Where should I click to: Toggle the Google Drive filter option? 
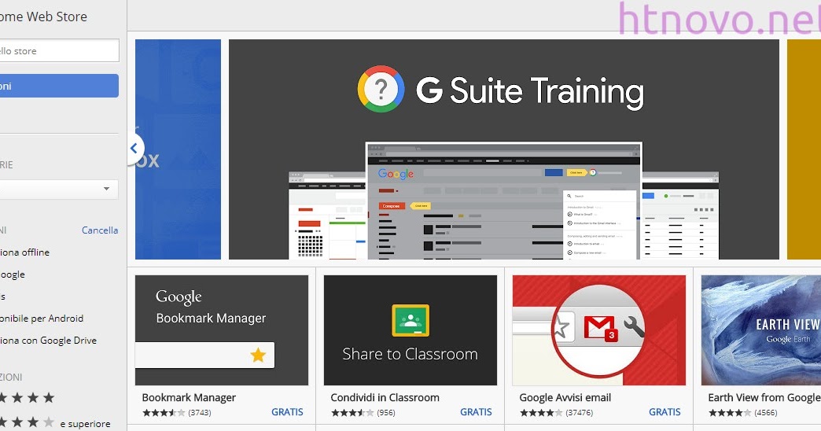pos(48,341)
